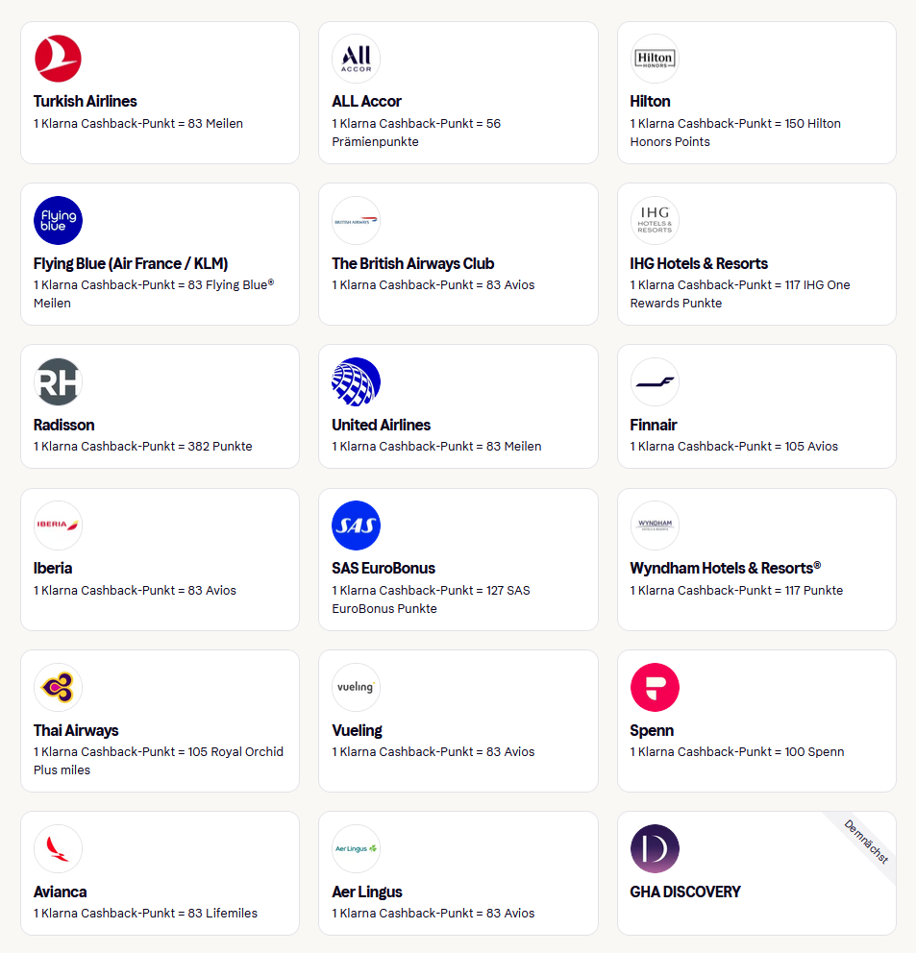
Task: Click the Radisson RH logo
Action: coord(58,382)
